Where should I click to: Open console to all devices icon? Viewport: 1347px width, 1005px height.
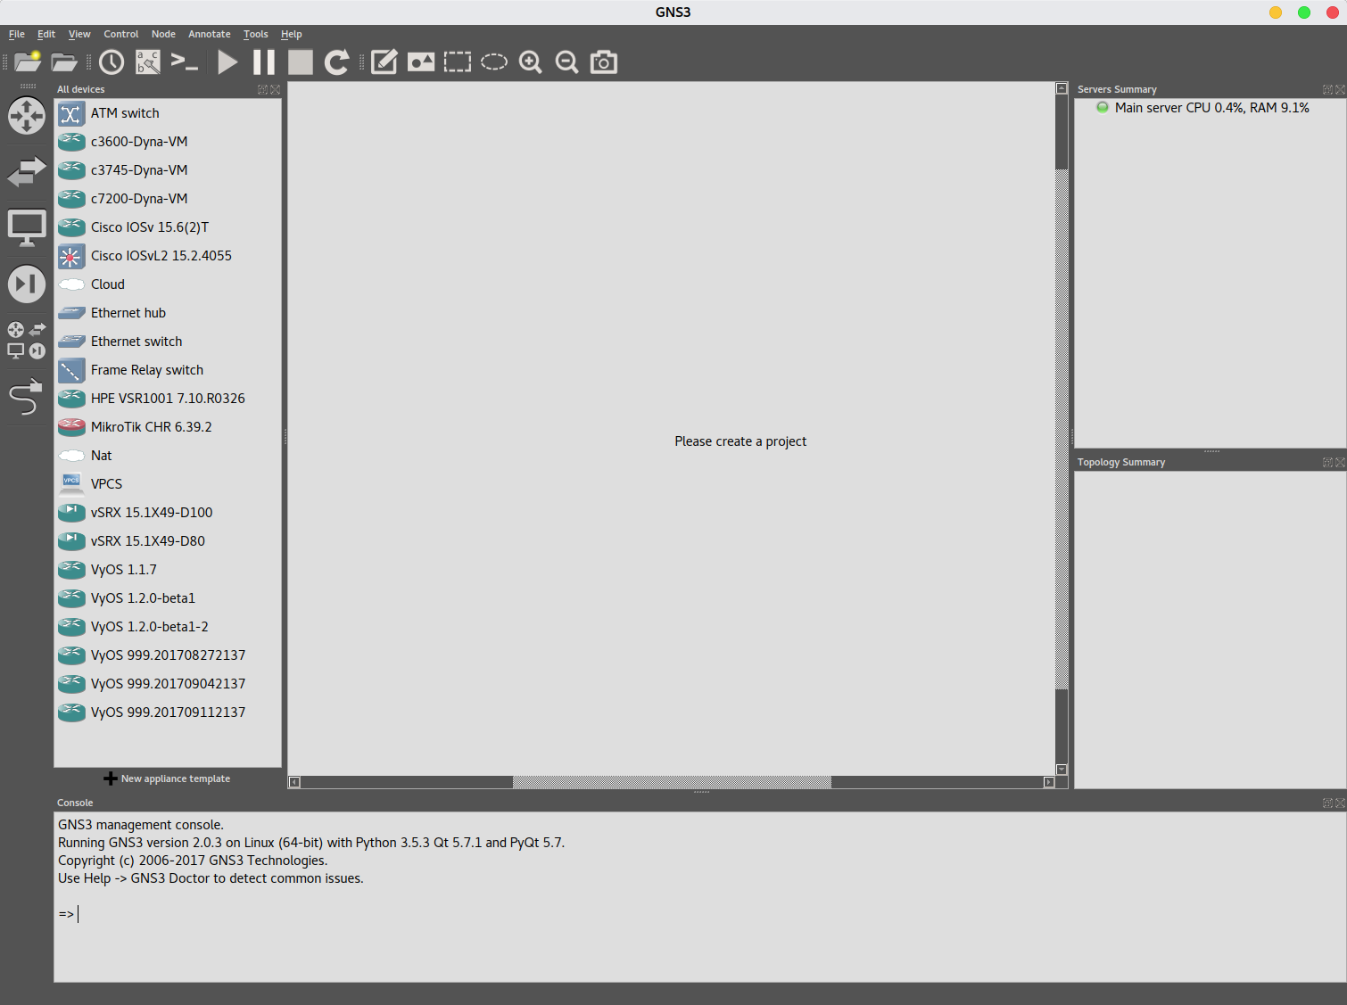(x=185, y=62)
